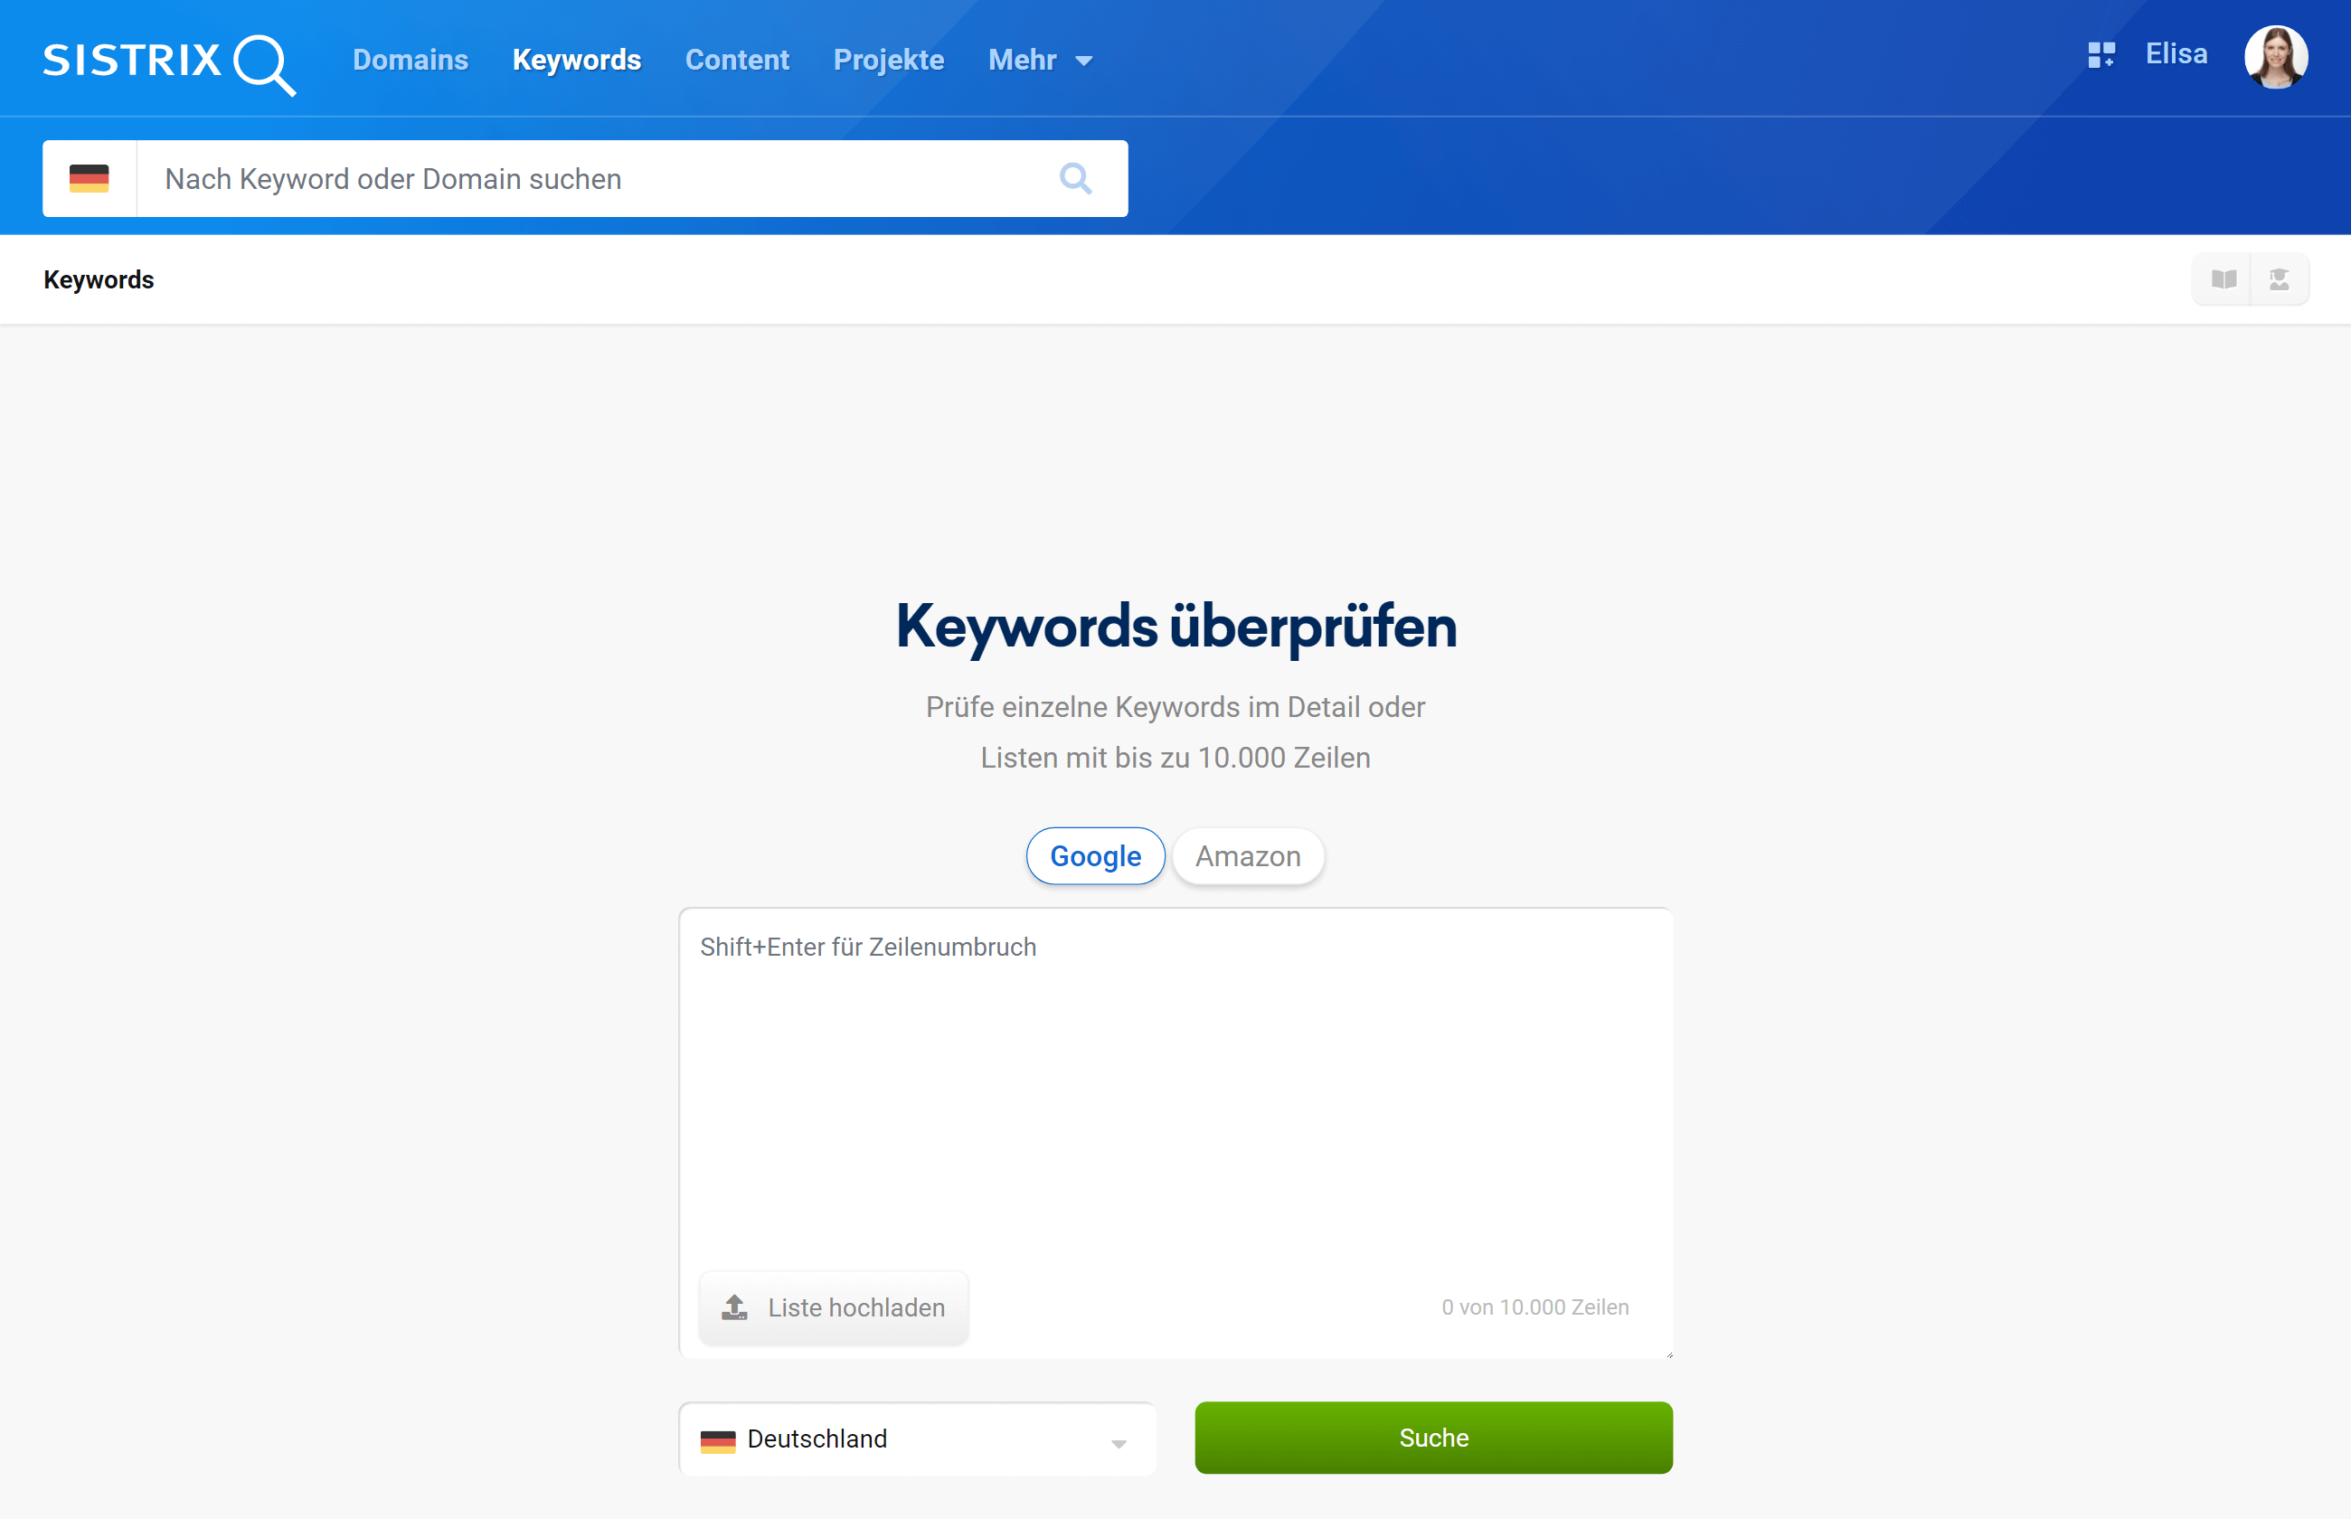
Task: Focus the keyword list textarea
Action: [x=1174, y=1085]
